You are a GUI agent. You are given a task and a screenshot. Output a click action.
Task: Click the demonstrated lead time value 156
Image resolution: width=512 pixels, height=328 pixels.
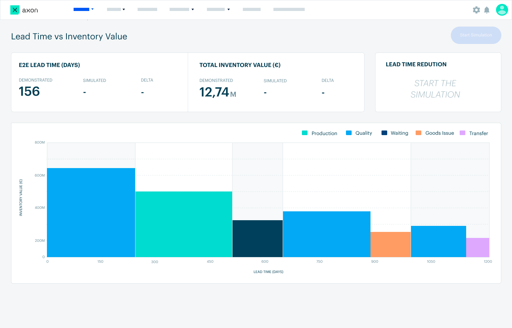[29, 91]
